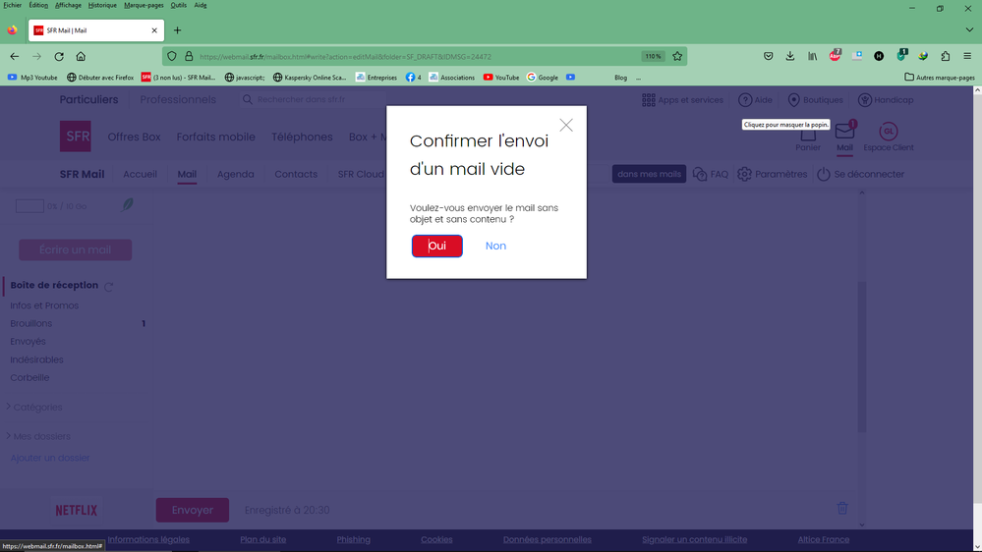Image resolution: width=982 pixels, height=552 pixels.
Task: Switch to the Agenda tab
Action: [x=235, y=174]
